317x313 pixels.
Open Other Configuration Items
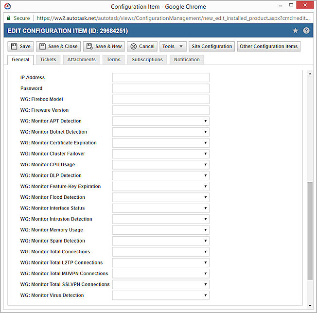coord(269,47)
